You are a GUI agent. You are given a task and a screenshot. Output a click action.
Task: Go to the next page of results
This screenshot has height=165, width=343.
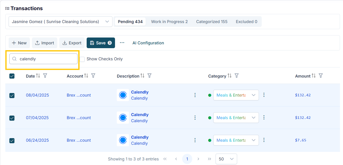[x=198, y=159]
